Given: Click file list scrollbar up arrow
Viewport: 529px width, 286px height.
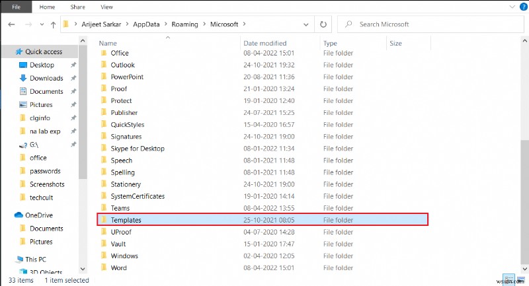Looking at the screenshot, I should 524,41.
